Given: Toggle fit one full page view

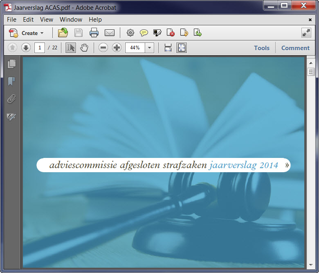Looking at the screenshot, I should click(182, 48).
